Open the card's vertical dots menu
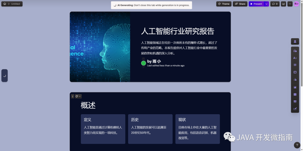 (x=72, y=96)
